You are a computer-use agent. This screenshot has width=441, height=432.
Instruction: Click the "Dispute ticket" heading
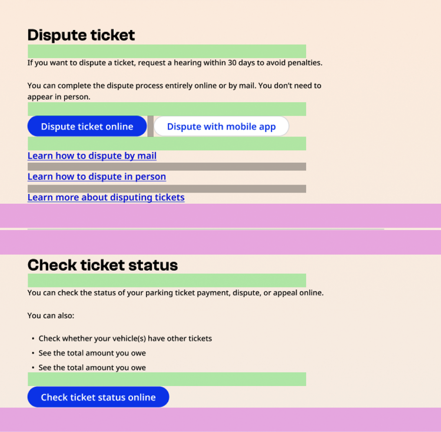coord(81,35)
